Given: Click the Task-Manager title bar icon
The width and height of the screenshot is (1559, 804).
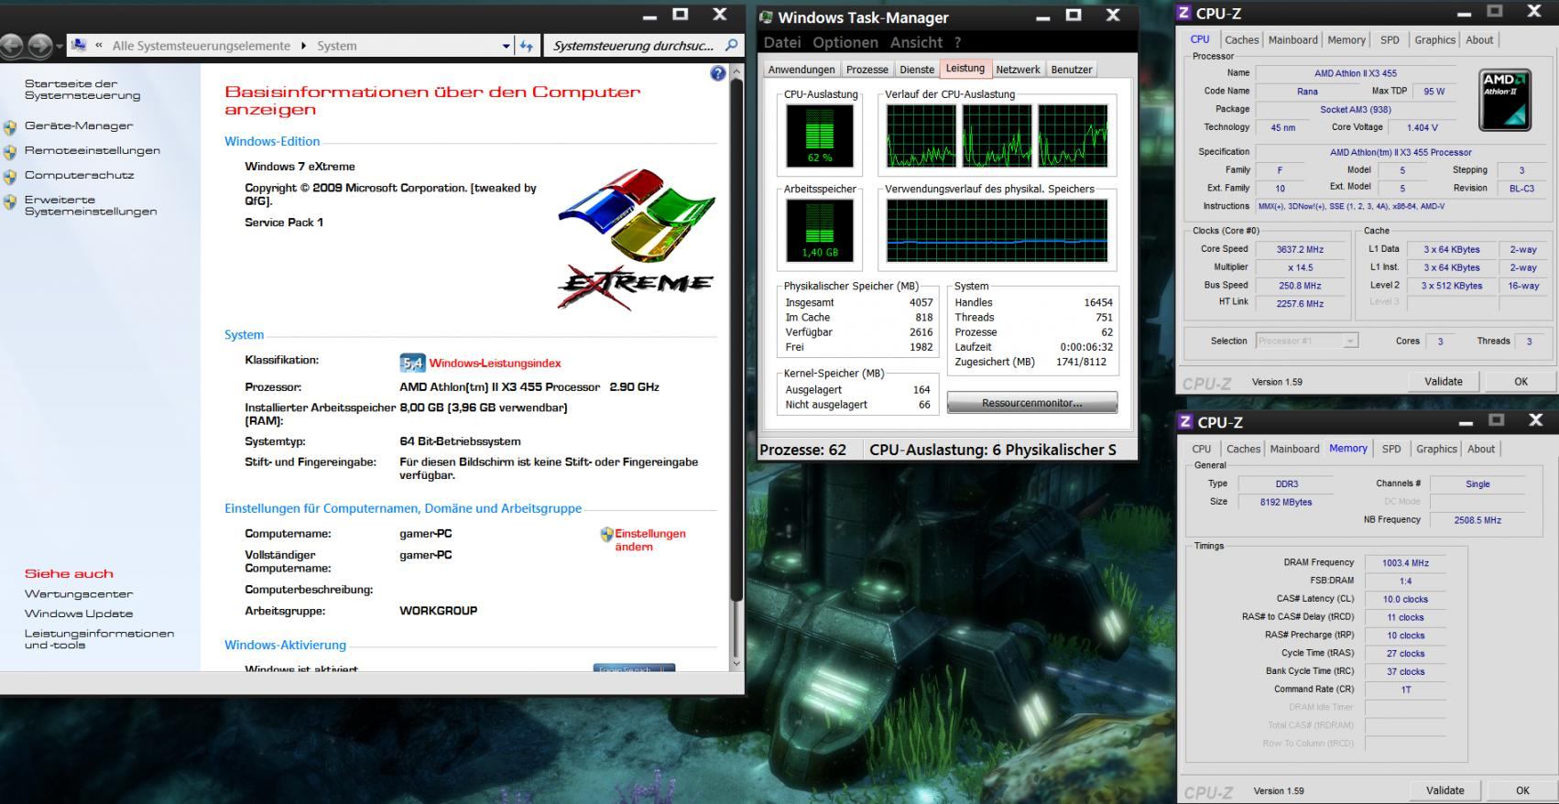Looking at the screenshot, I should tap(767, 16).
